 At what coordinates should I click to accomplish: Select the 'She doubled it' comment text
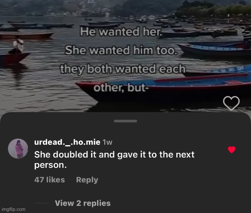tap(114, 160)
